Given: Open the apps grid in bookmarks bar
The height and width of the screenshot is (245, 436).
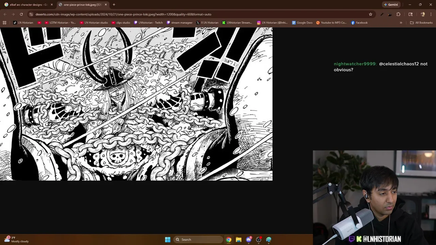Looking at the screenshot, I should point(4,23).
